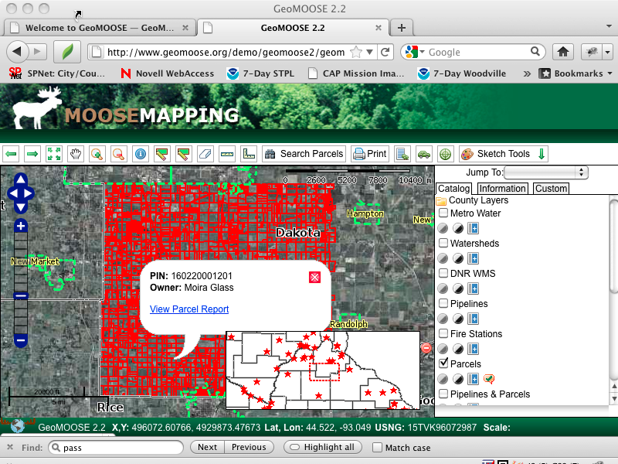
Task: Click Previous in find bar
Action: pyautogui.click(x=249, y=448)
